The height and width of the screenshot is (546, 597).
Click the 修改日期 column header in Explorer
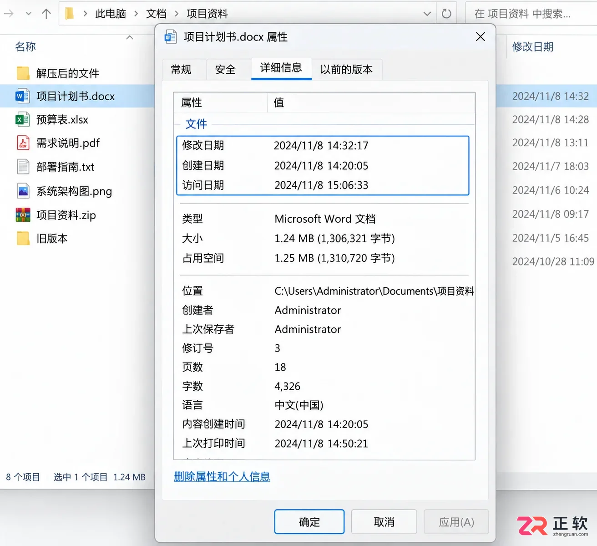pyautogui.click(x=533, y=46)
